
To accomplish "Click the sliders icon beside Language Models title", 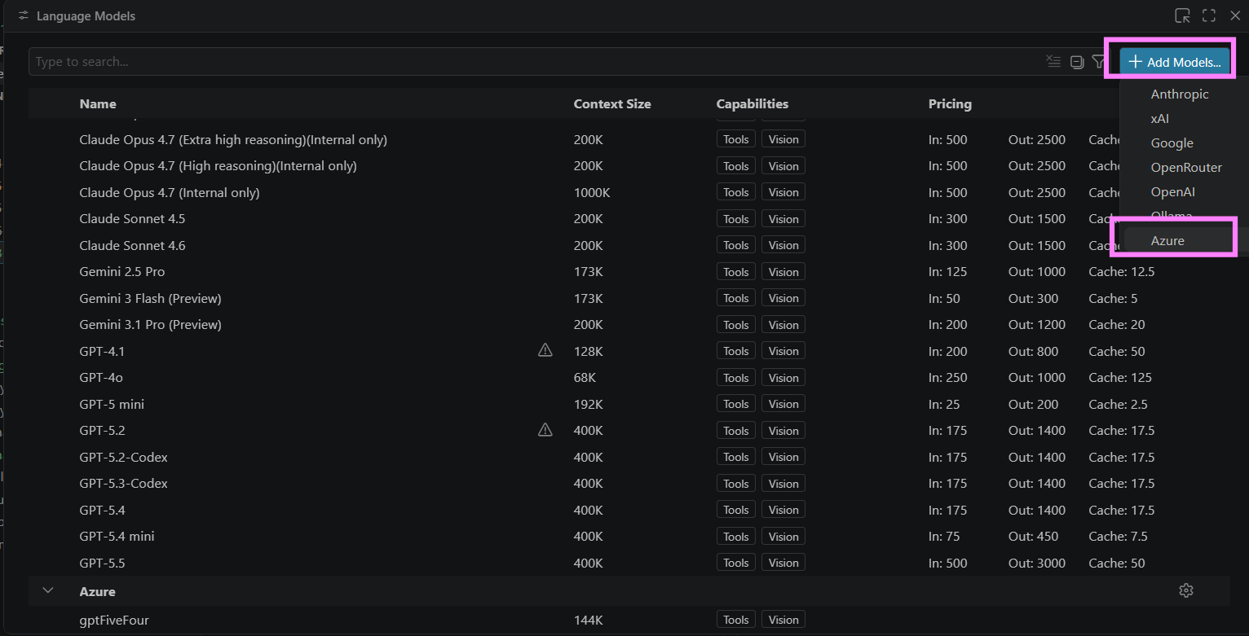I will [x=24, y=15].
